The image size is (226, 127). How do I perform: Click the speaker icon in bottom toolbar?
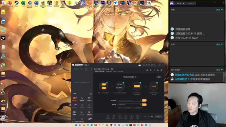138,116
